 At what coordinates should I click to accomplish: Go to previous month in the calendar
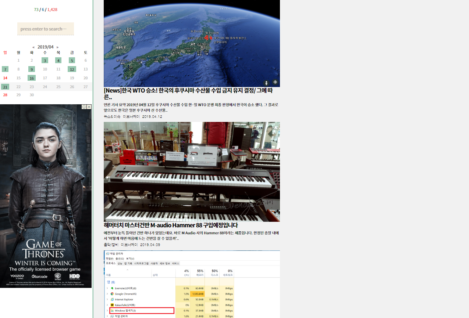click(33, 47)
